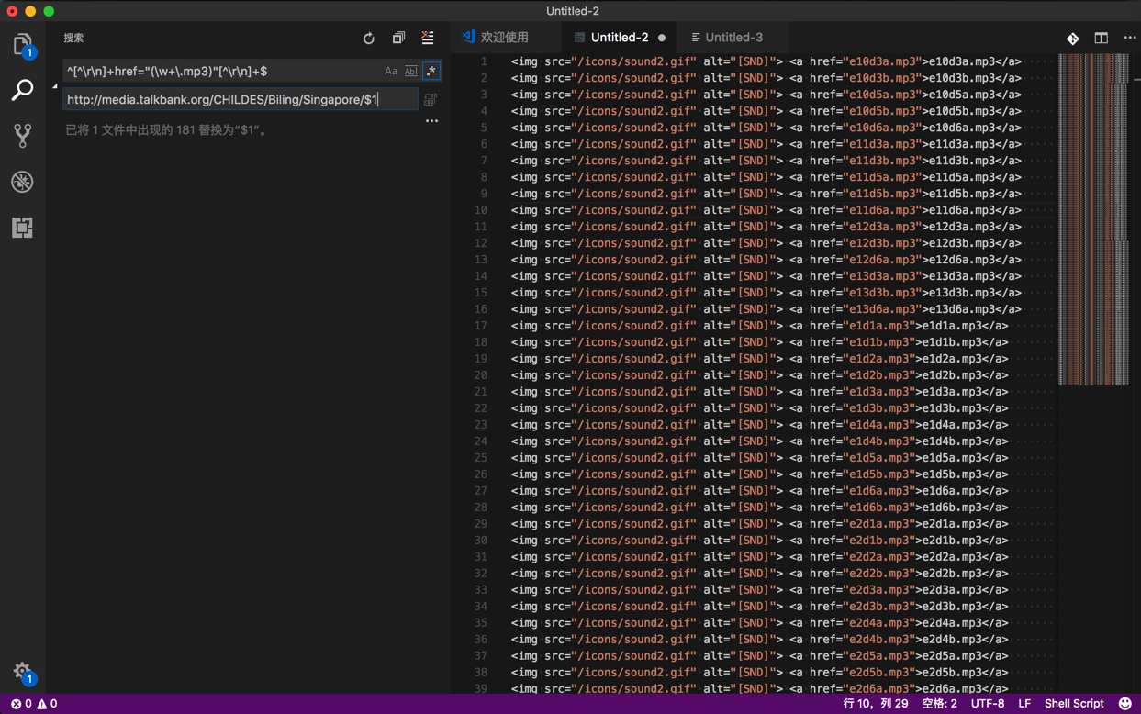Change encoding via UTF-8 status item
Viewport: 1141px width, 714px height.
[x=988, y=704]
